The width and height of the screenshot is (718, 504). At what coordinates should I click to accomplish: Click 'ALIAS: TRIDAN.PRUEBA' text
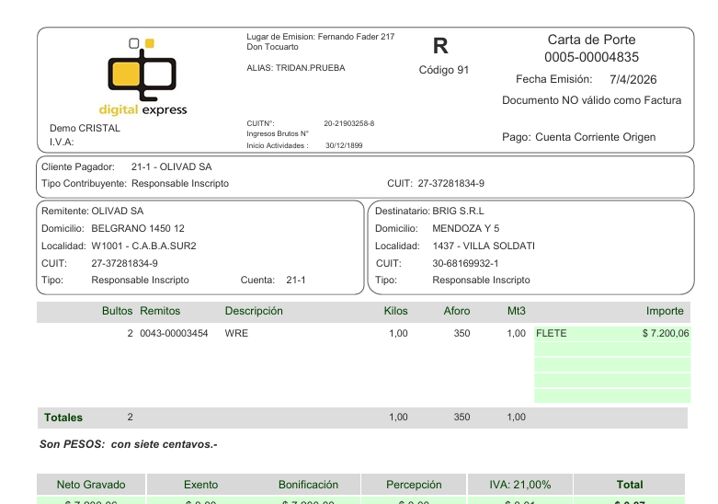[296, 68]
